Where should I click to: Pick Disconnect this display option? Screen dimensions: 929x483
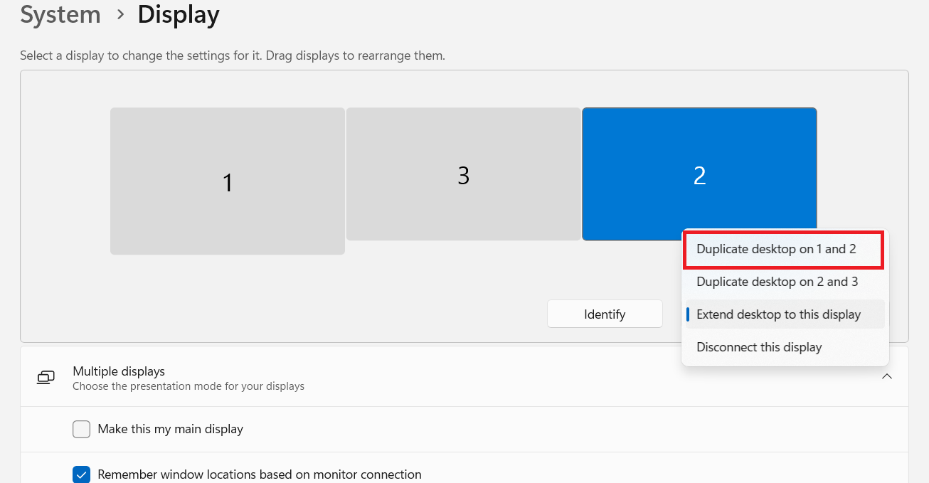pos(759,347)
